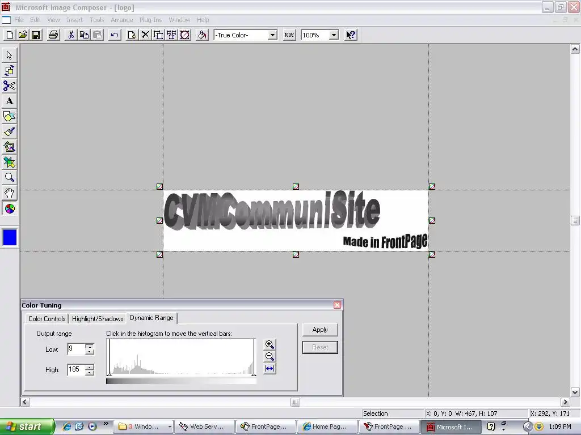Viewport: 581px width, 435px height.
Task: Cut selection with the scissors toolbar icon
Action: (71, 35)
